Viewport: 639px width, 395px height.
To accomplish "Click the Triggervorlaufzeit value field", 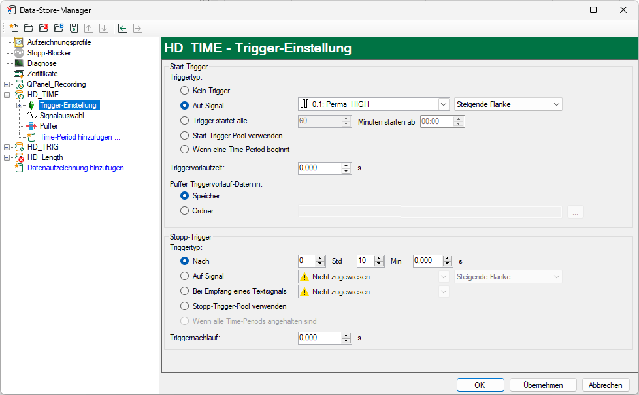I will coord(320,168).
